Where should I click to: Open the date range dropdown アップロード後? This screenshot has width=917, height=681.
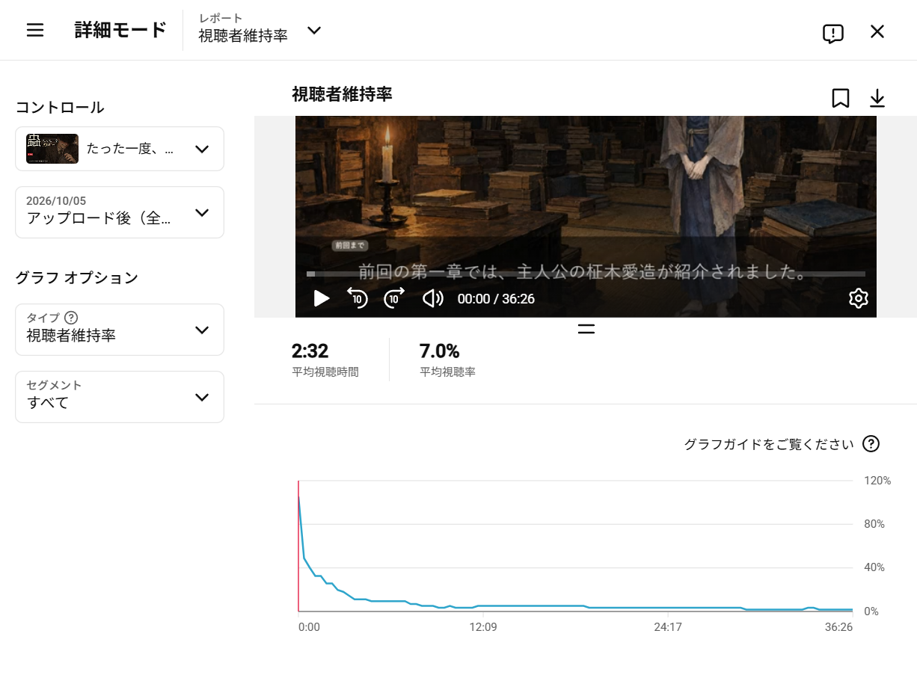tap(120, 212)
